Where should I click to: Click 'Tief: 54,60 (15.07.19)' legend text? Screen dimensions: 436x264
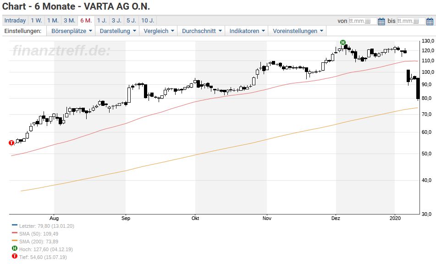(x=43, y=257)
